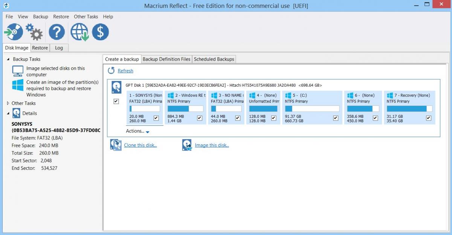Click Image selected disks on this computer
Image resolution: width=452 pixels, height=235 pixels.
tap(56, 72)
